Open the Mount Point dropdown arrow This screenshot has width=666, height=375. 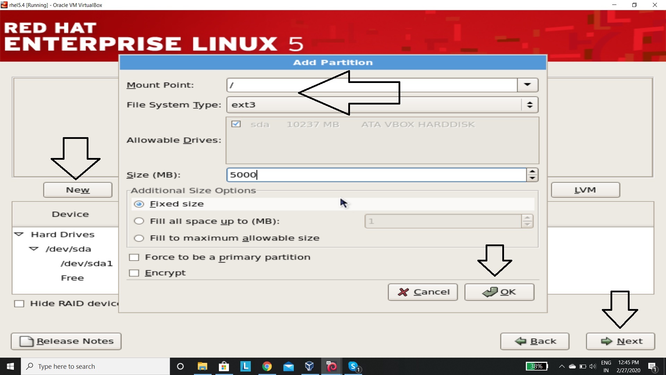coord(527,85)
